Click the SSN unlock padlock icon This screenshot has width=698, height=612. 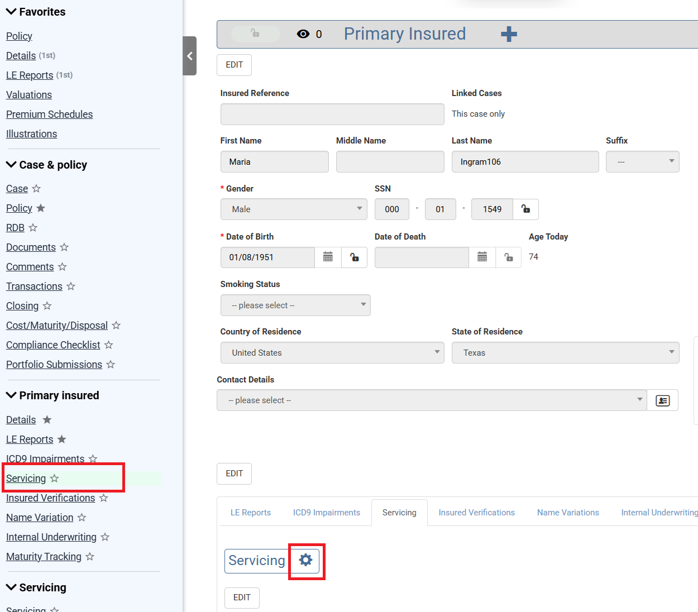(x=525, y=209)
